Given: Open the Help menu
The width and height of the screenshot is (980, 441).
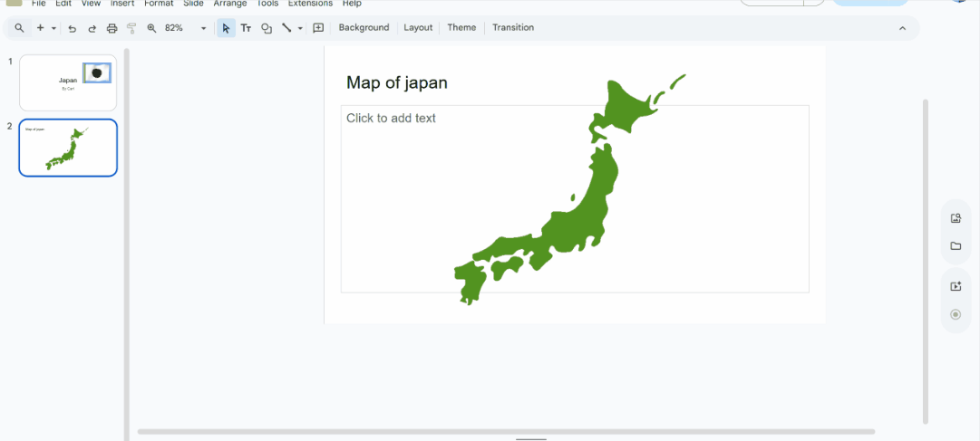Looking at the screenshot, I should pyautogui.click(x=352, y=3).
